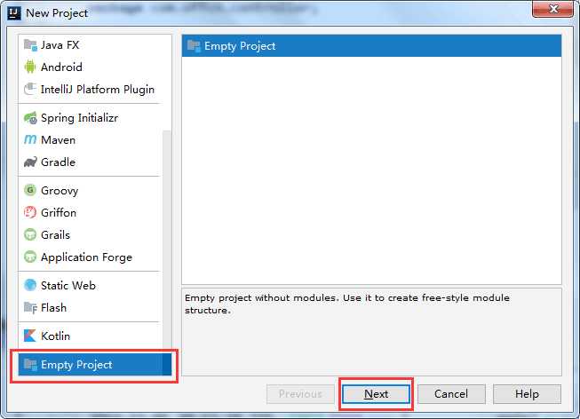Pick Application Forge in the list

(x=90, y=257)
